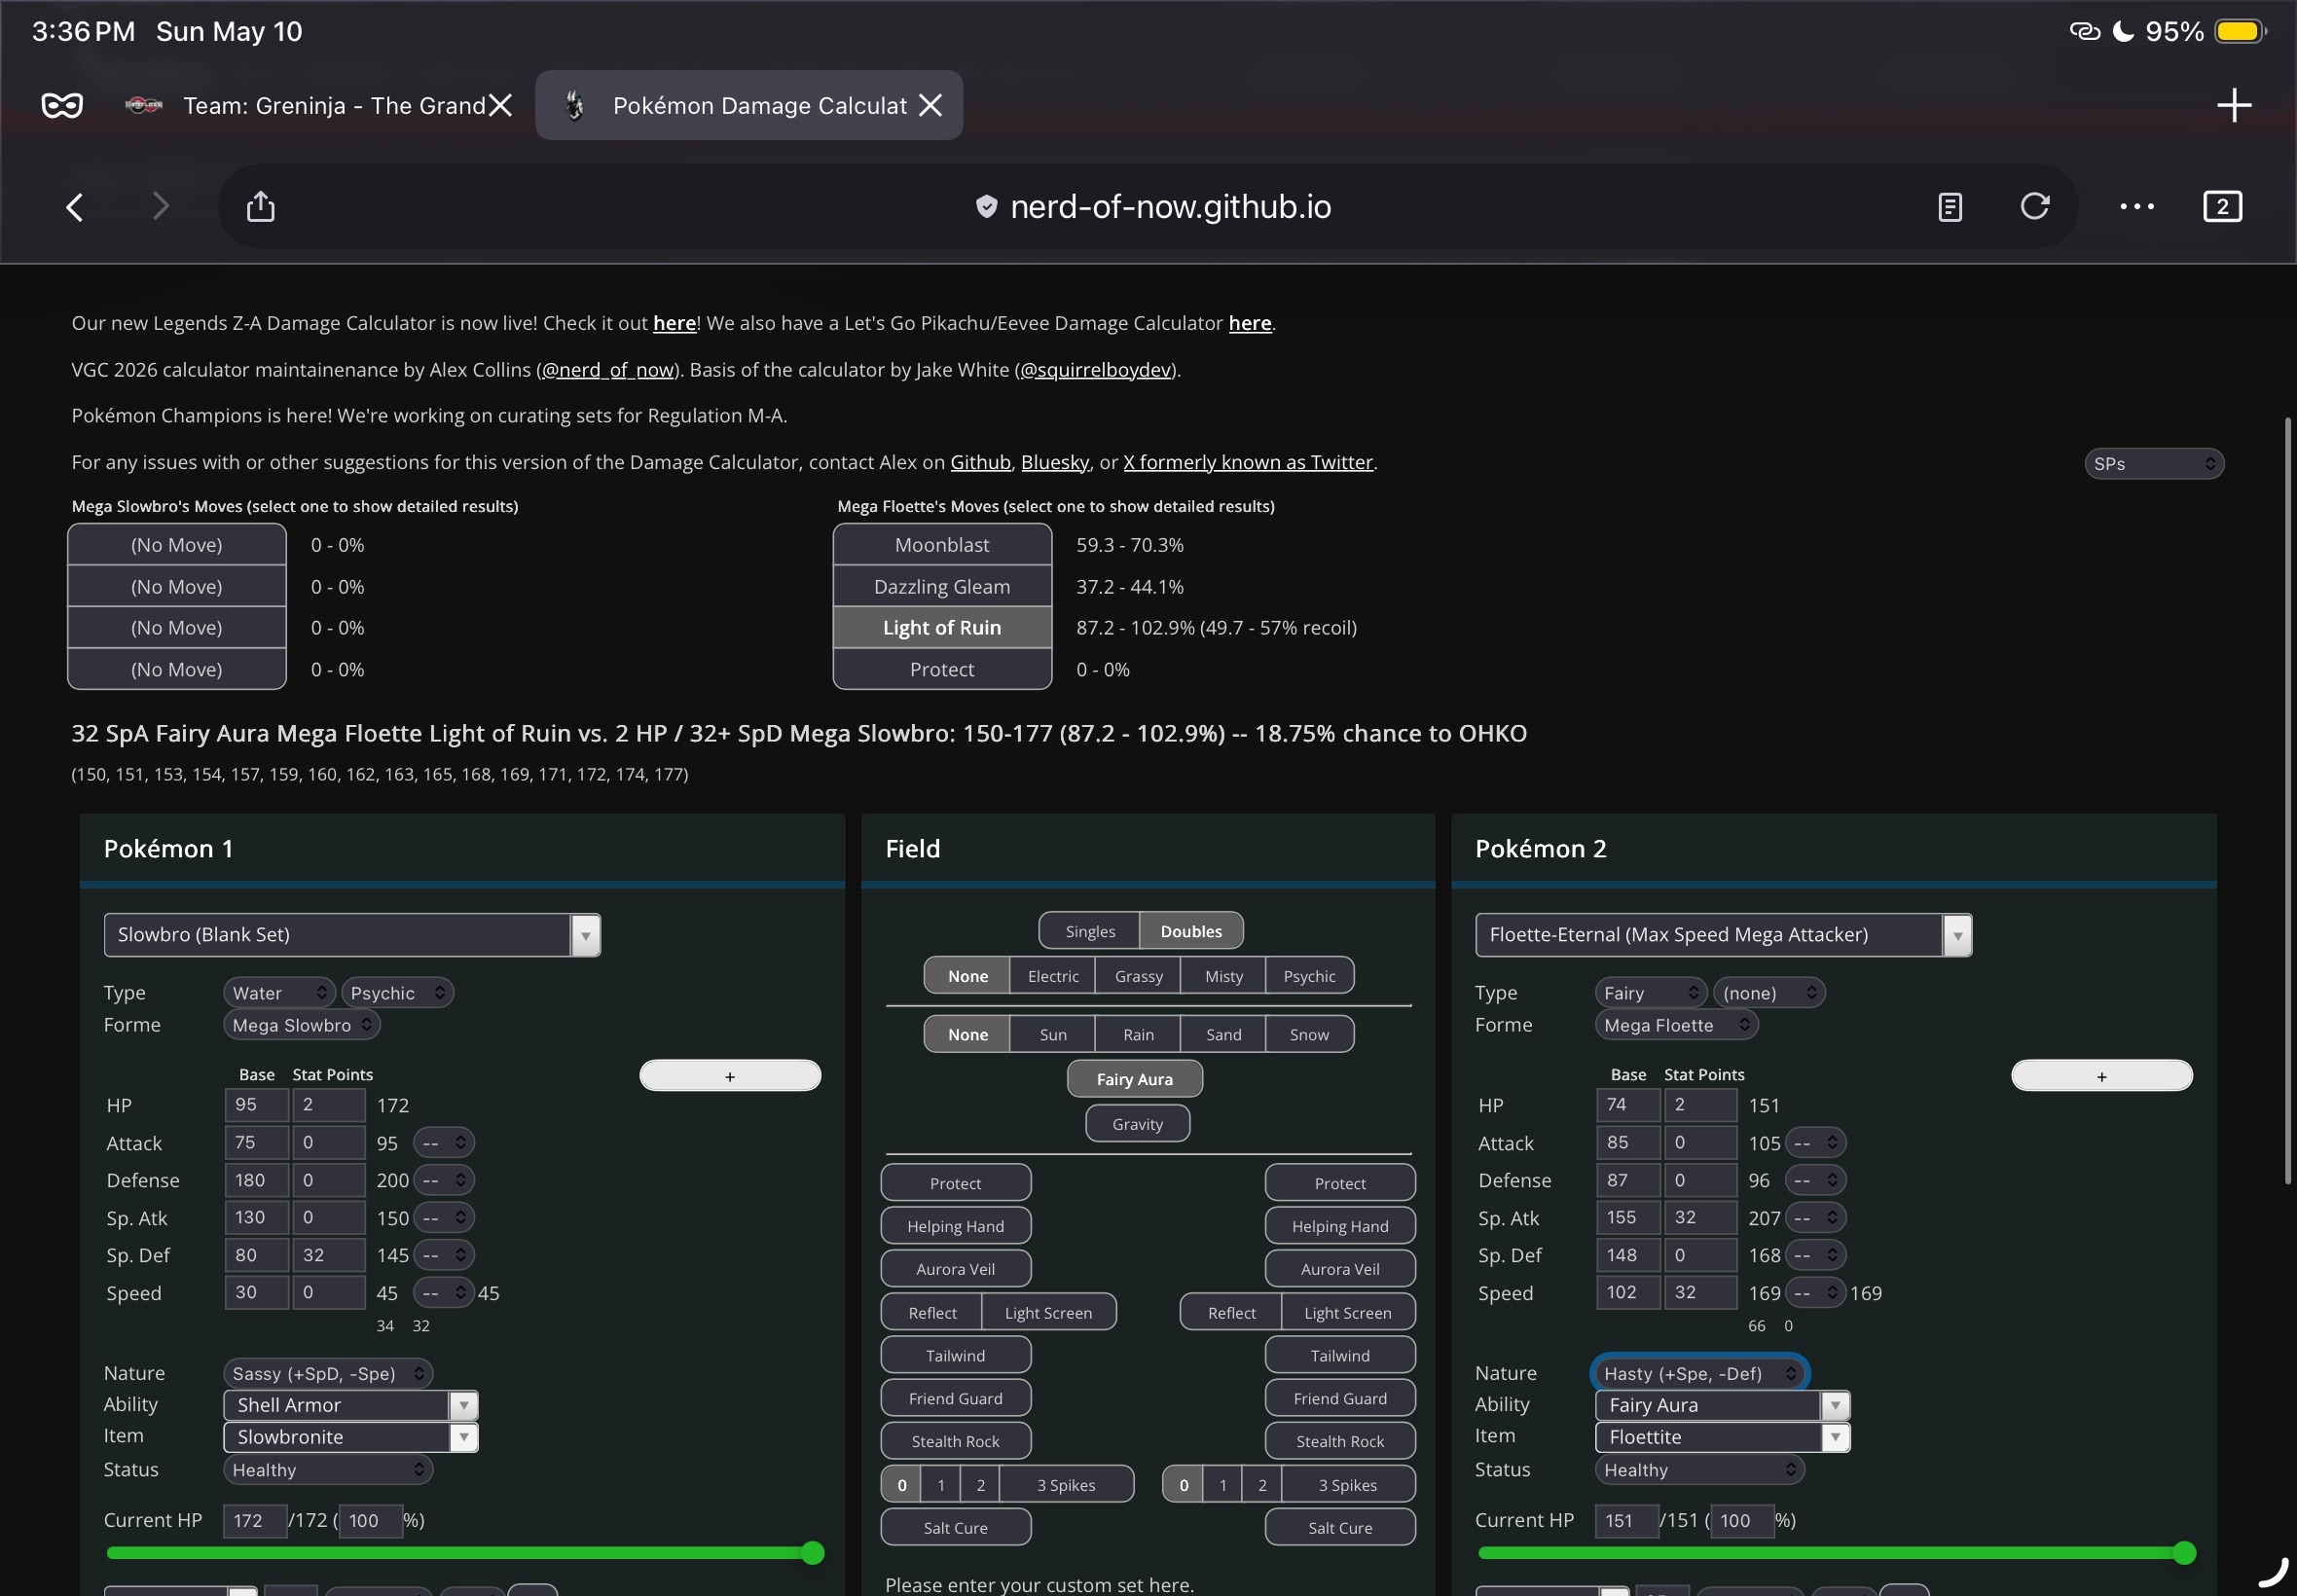Set weather to Sun
Screen dimensions: 2297x1596
(1053, 1034)
